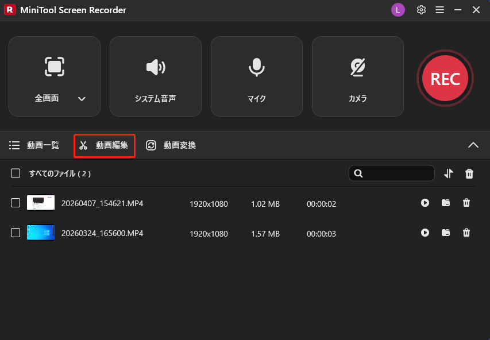490x340 pixels.
Task: Check the box next to 20260407_154621.MP4
Action: (x=16, y=203)
